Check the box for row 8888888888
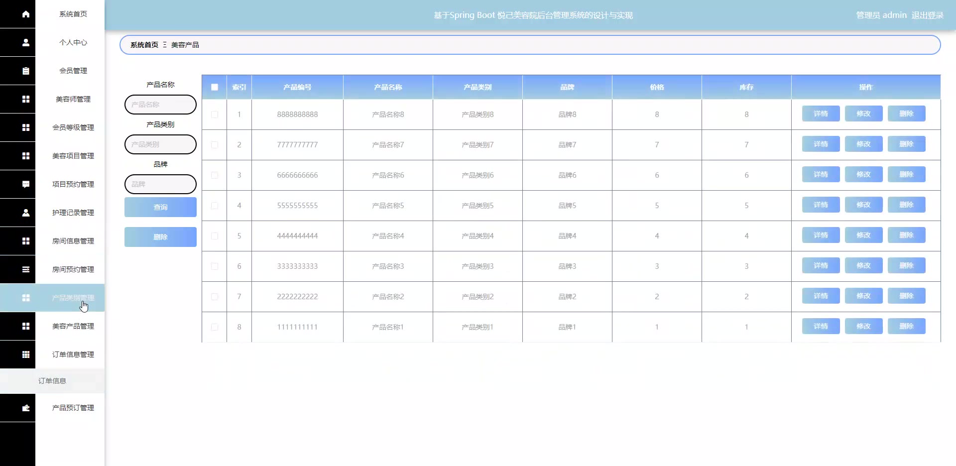 (215, 115)
